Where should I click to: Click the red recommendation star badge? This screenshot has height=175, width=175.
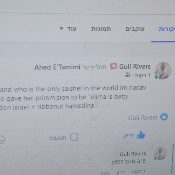[114, 66]
